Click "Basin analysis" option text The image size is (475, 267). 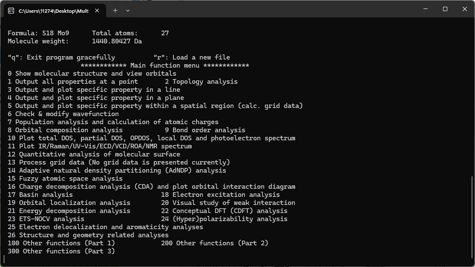[x=40, y=195]
